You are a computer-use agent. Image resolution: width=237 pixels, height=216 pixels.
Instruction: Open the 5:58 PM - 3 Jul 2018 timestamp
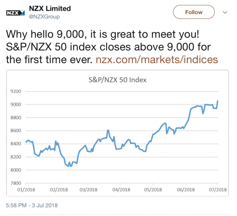(x=32, y=205)
